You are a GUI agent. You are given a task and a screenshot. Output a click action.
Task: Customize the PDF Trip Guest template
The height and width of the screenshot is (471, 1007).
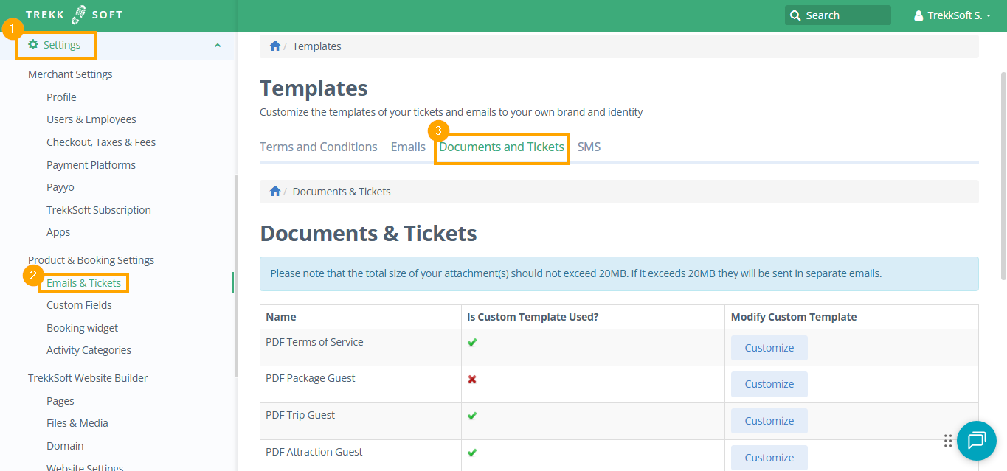pos(769,421)
